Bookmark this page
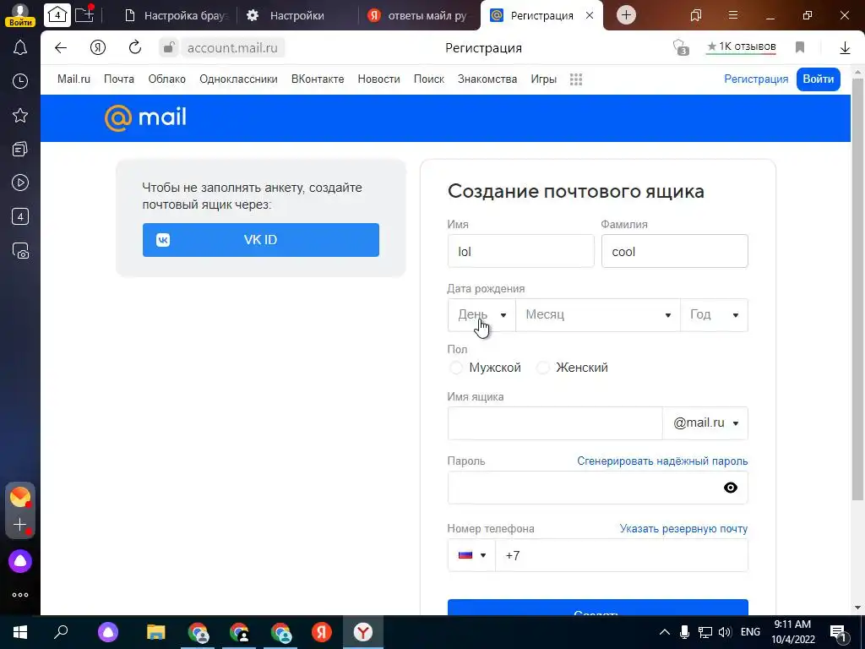865x649 pixels. point(800,47)
